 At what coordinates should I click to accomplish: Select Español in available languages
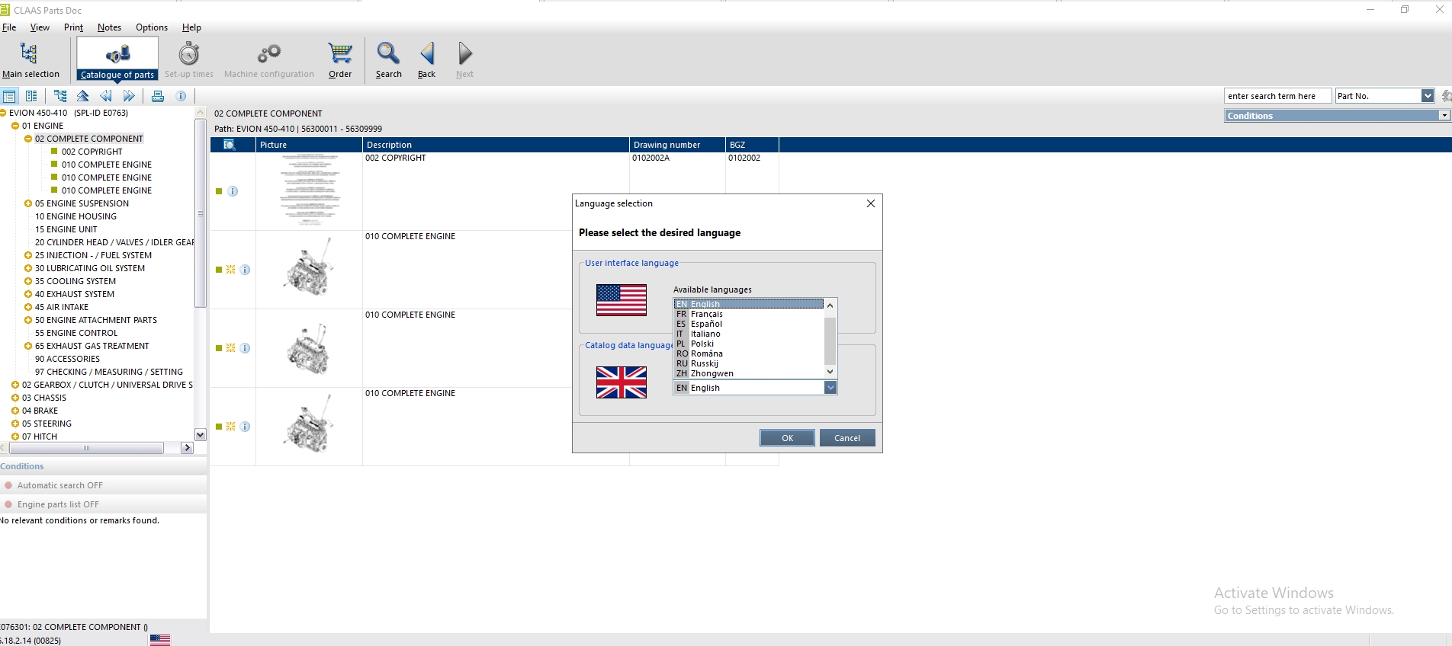749,324
